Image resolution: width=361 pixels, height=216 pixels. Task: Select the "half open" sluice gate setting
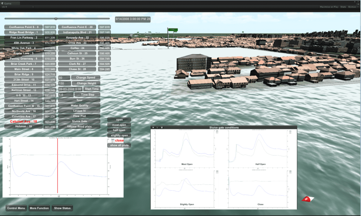tap(119, 130)
